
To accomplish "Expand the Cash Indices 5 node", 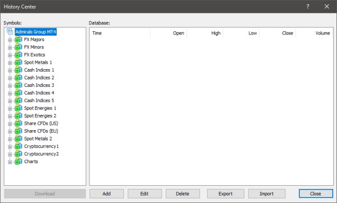I will click(x=10, y=101).
